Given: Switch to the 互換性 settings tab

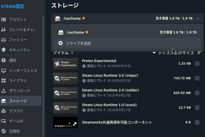Looking at the screenshot, I should (14, 131).
